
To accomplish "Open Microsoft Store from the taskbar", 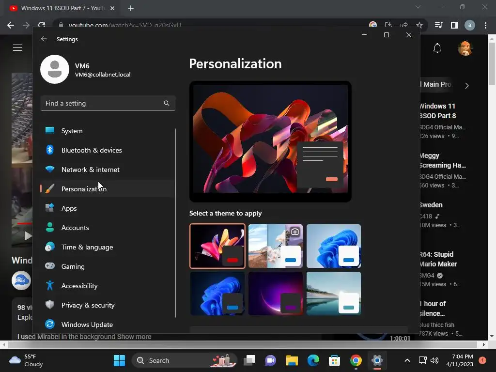I will tap(334, 360).
